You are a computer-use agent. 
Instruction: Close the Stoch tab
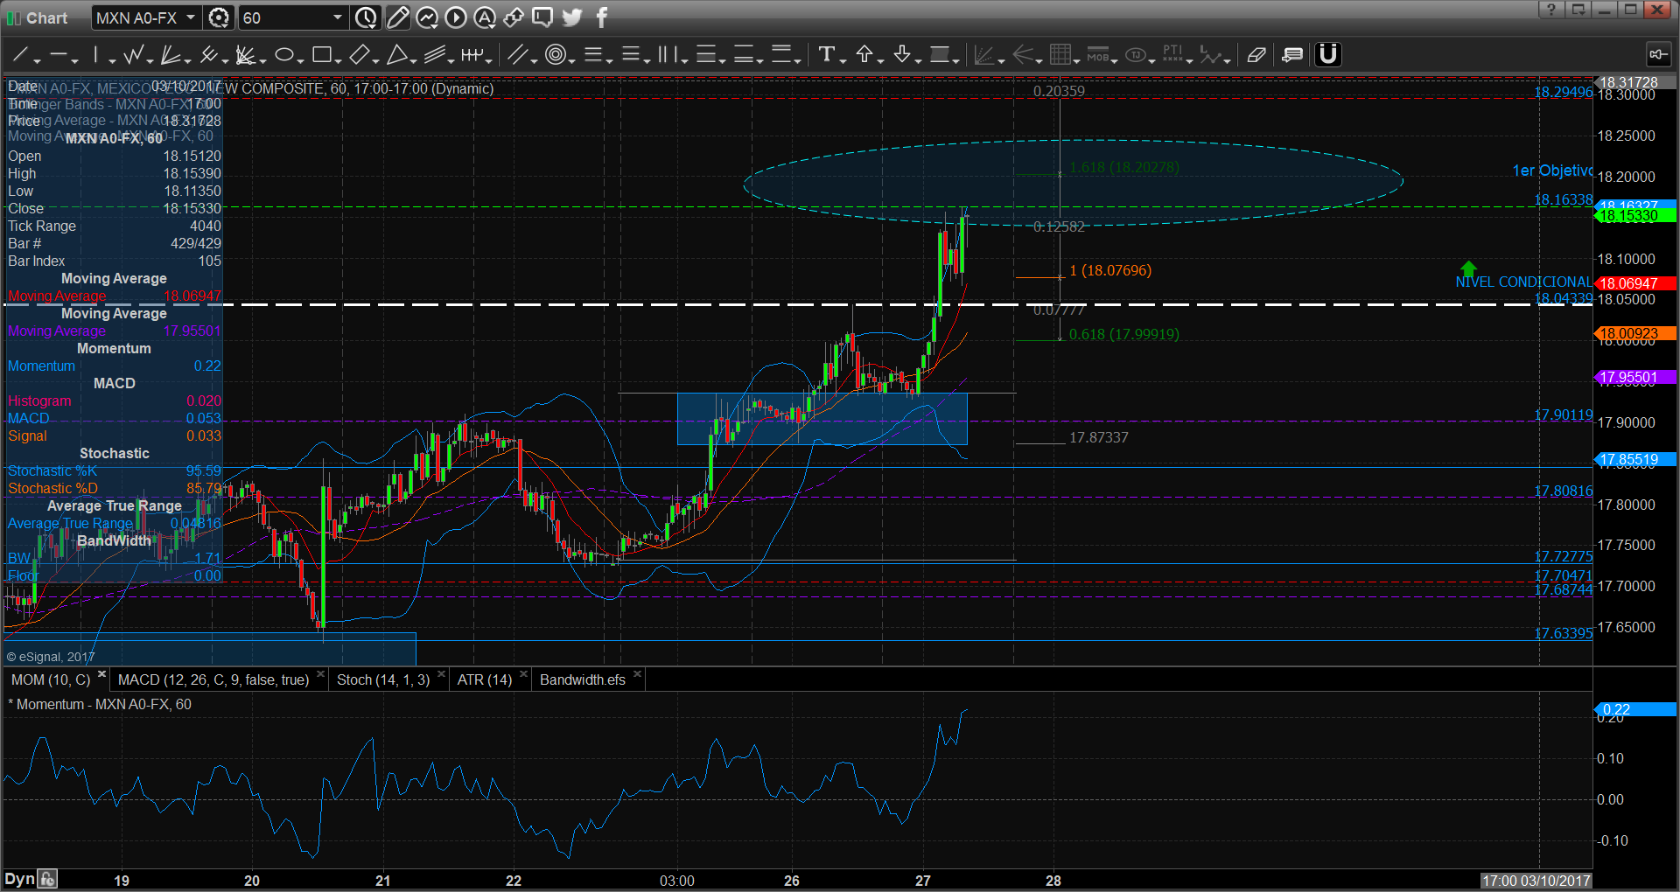tap(441, 674)
